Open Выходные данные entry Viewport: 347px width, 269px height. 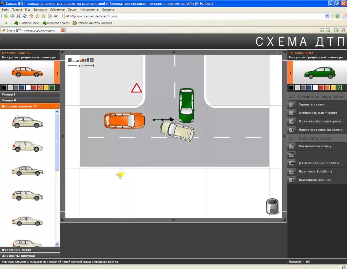pyautogui.click(x=317, y=180)
